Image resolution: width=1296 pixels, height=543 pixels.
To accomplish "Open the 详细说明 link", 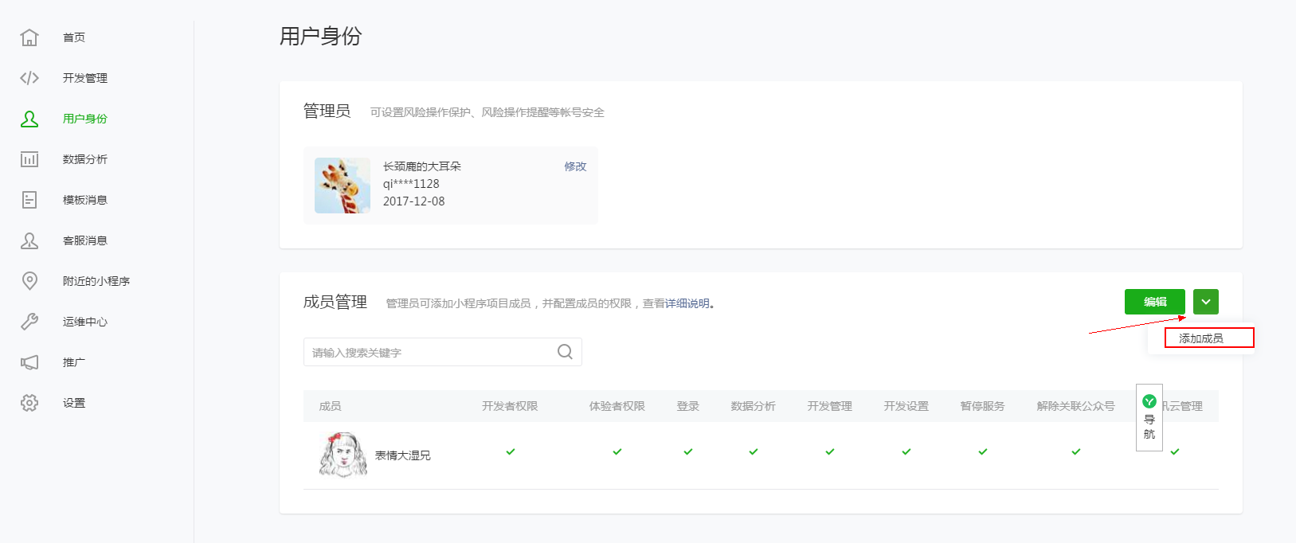I will (687, 303).
